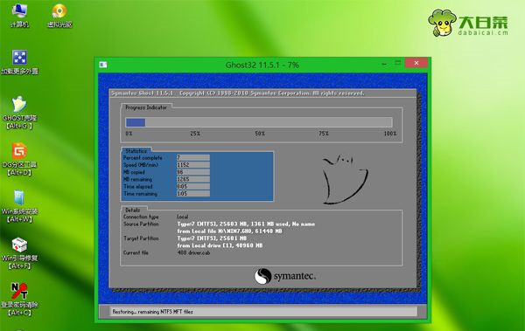Click the 'from Local drive [1], 40960 MB' line
The width and height of the screenshot is (525, 331).
click(220, 245)
